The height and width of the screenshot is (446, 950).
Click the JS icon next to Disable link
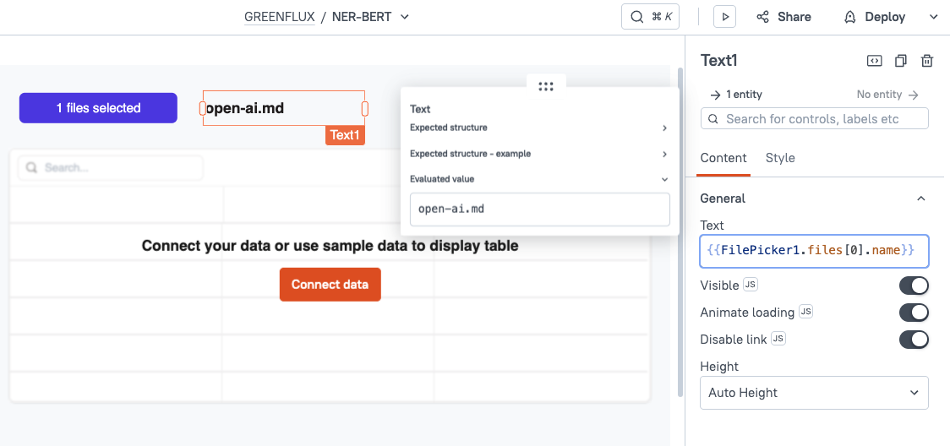click(778, 340)
